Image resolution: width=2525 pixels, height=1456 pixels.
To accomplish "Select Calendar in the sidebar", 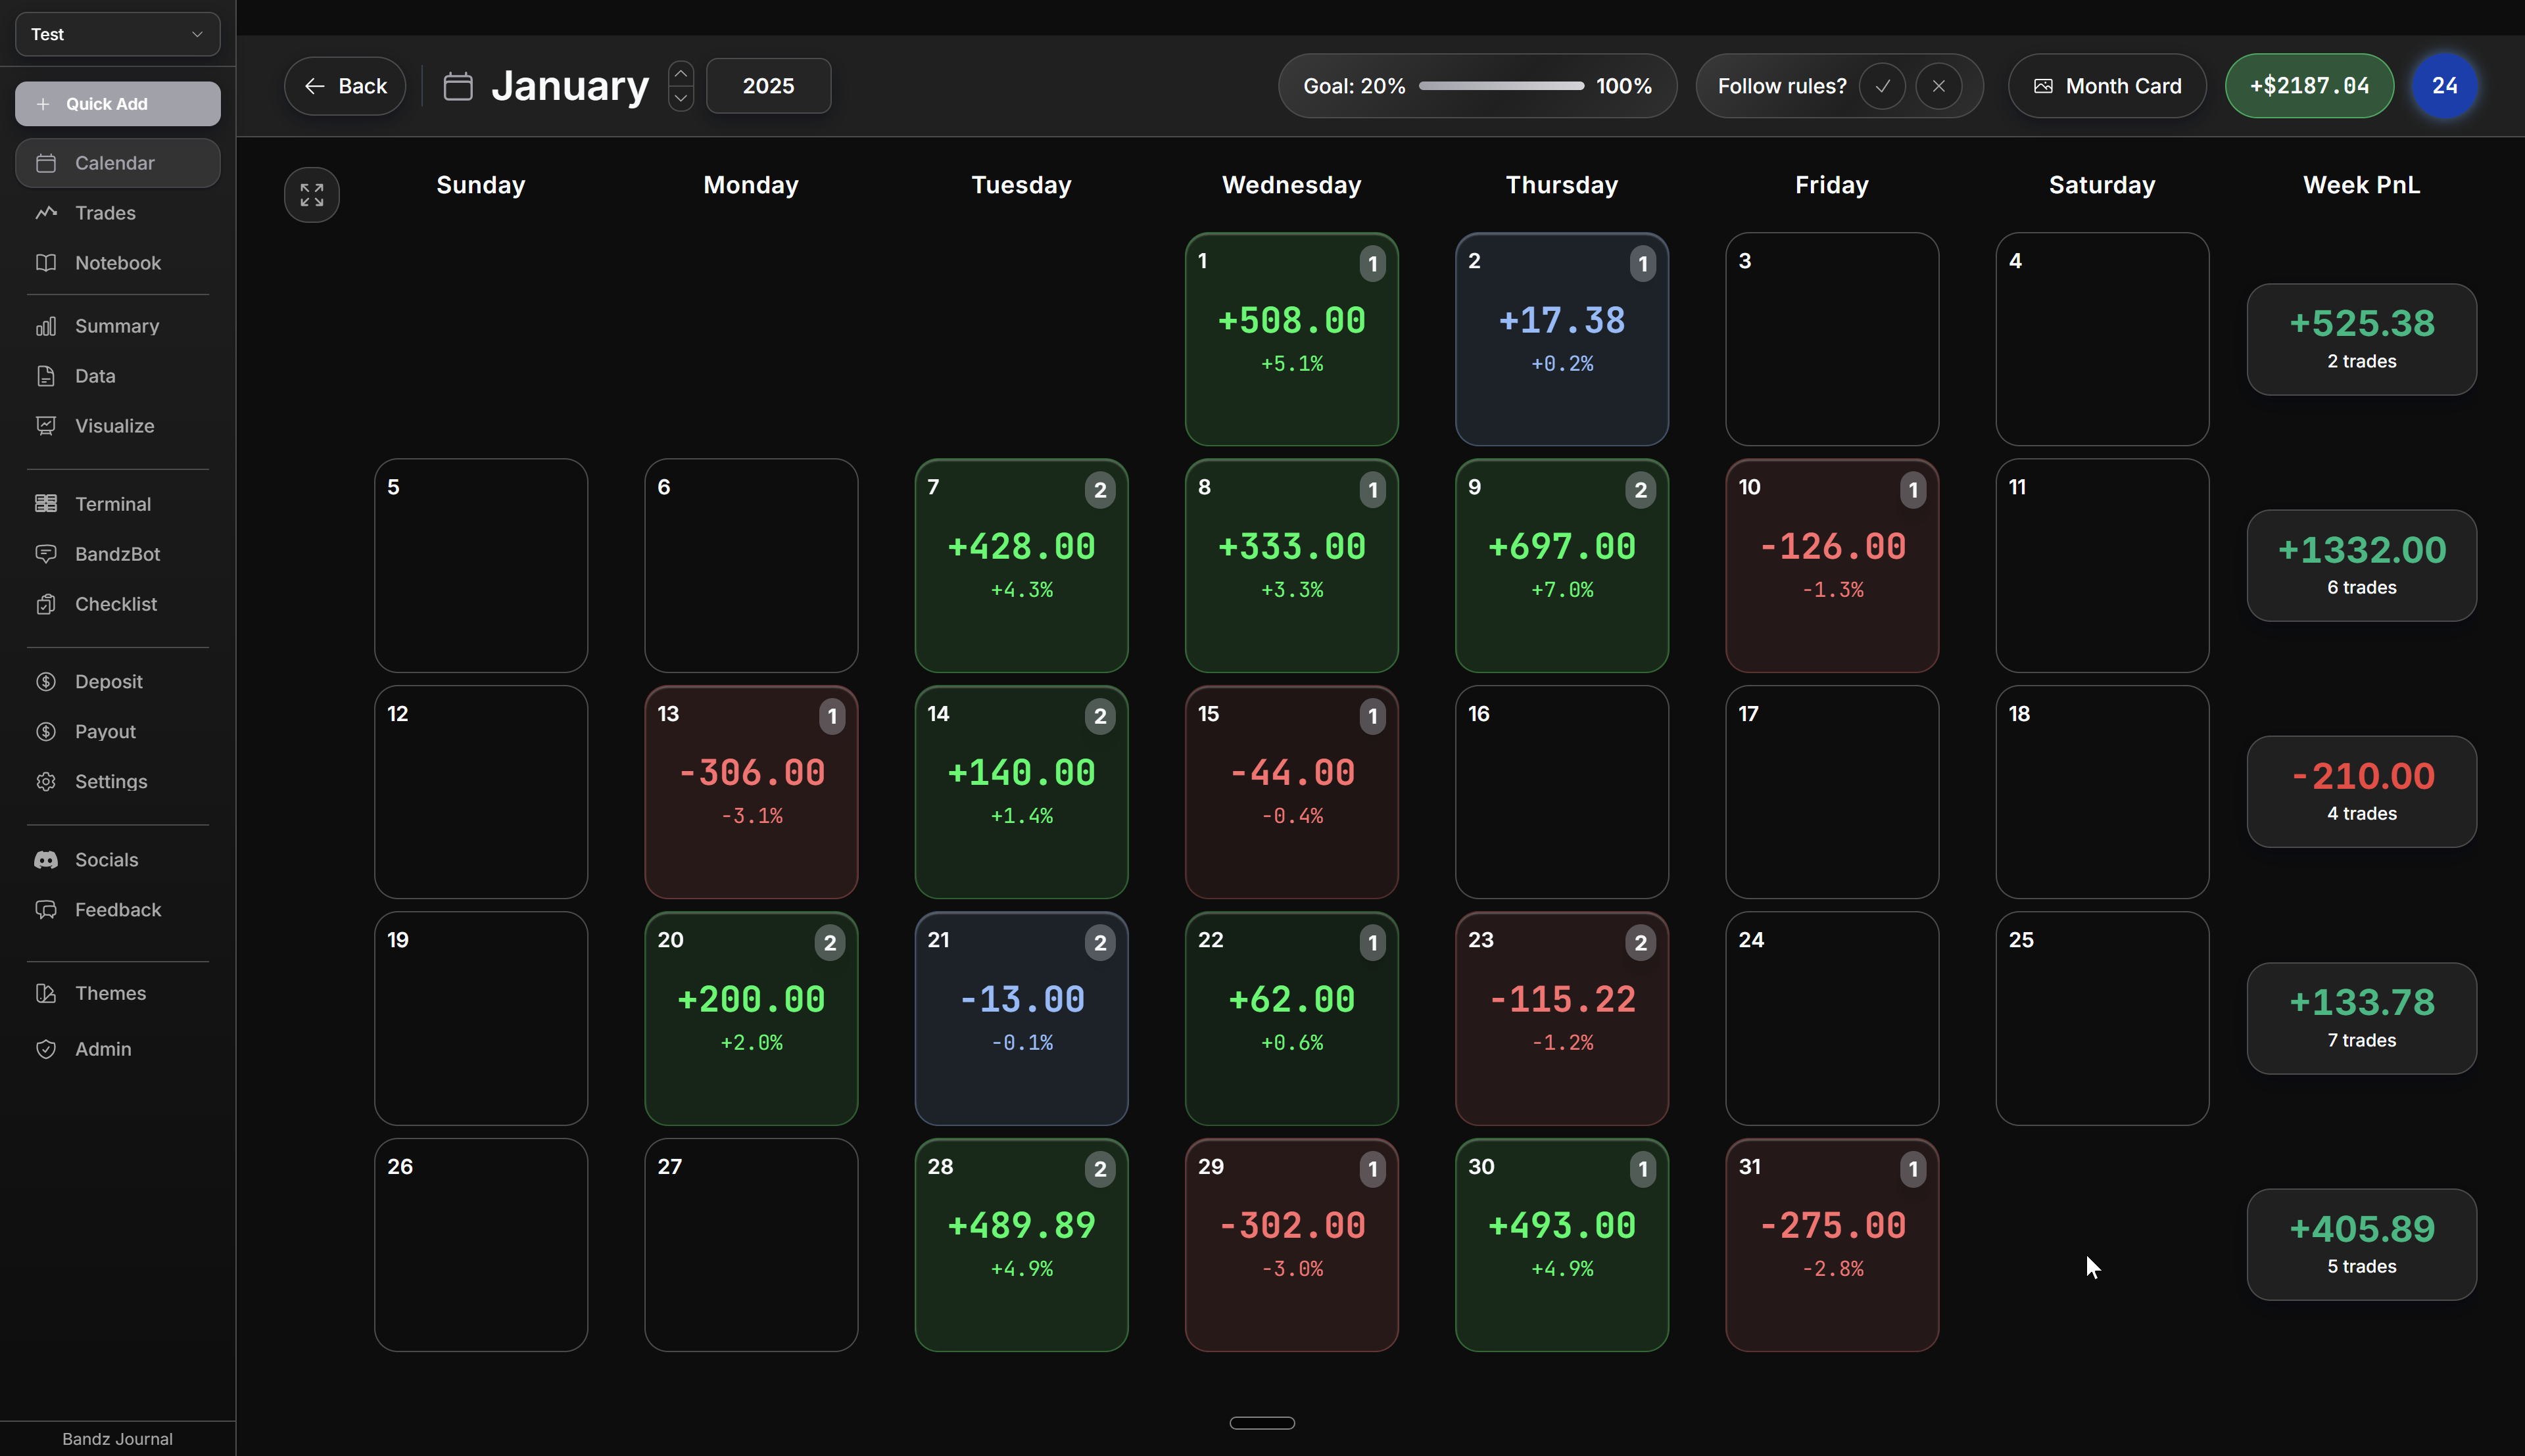I will [x=118, y=163].
